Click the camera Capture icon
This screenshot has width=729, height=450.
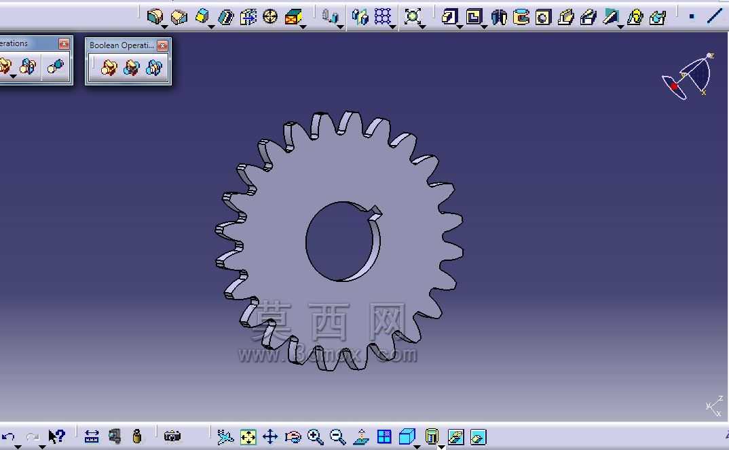[x=172, y=436]
